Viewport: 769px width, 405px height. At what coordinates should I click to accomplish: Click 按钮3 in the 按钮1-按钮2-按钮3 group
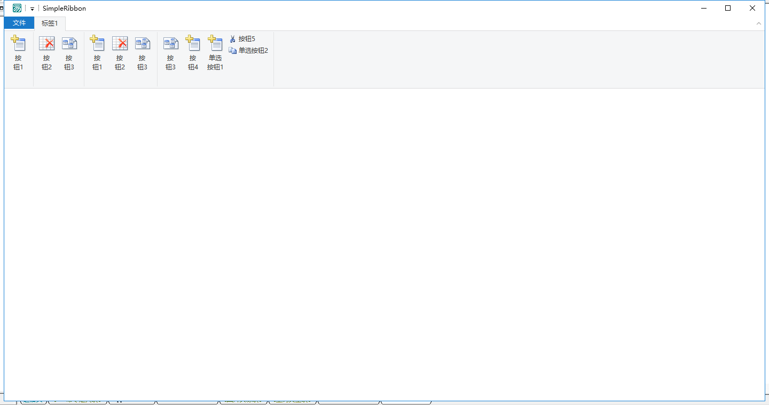pos(142,53)
